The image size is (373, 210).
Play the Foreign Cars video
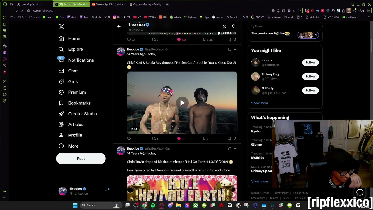pos(182,103)
